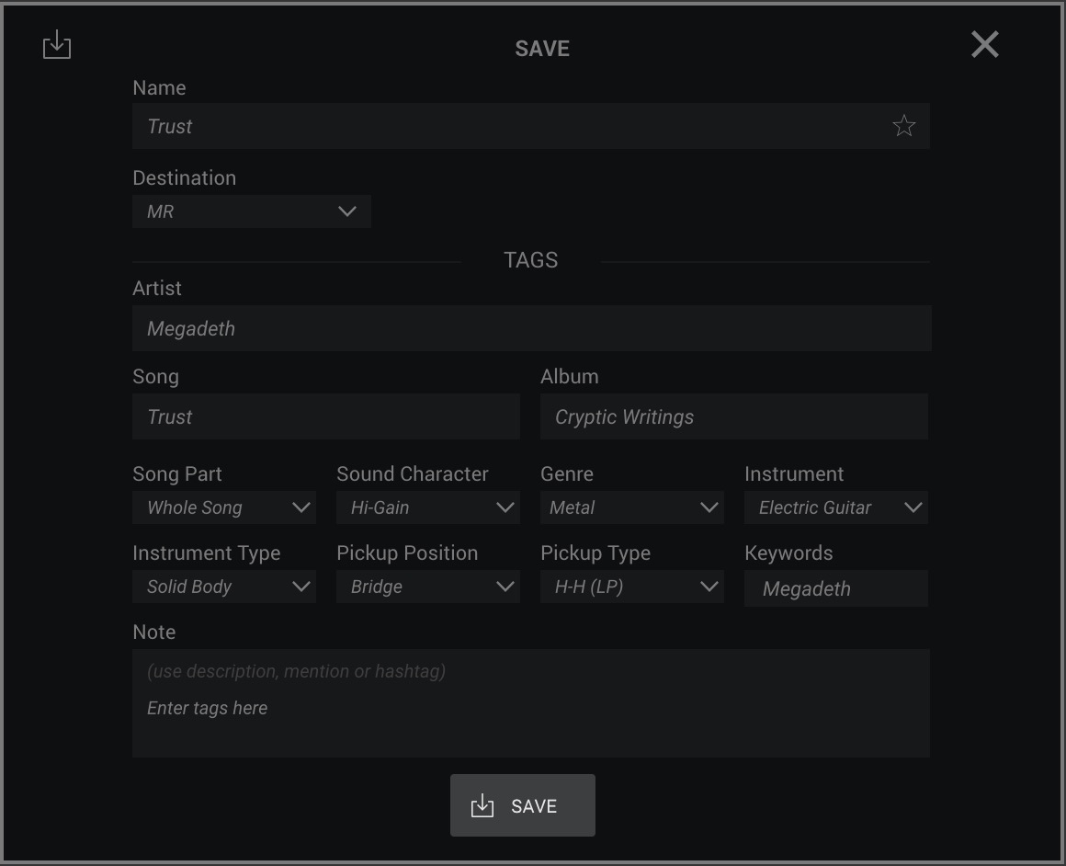Image resolution: width=1066 pixels, height=866 pixels.
Task: Open the Pickup Type dropdown H-H (LP)
Action: tap(632, 587)
